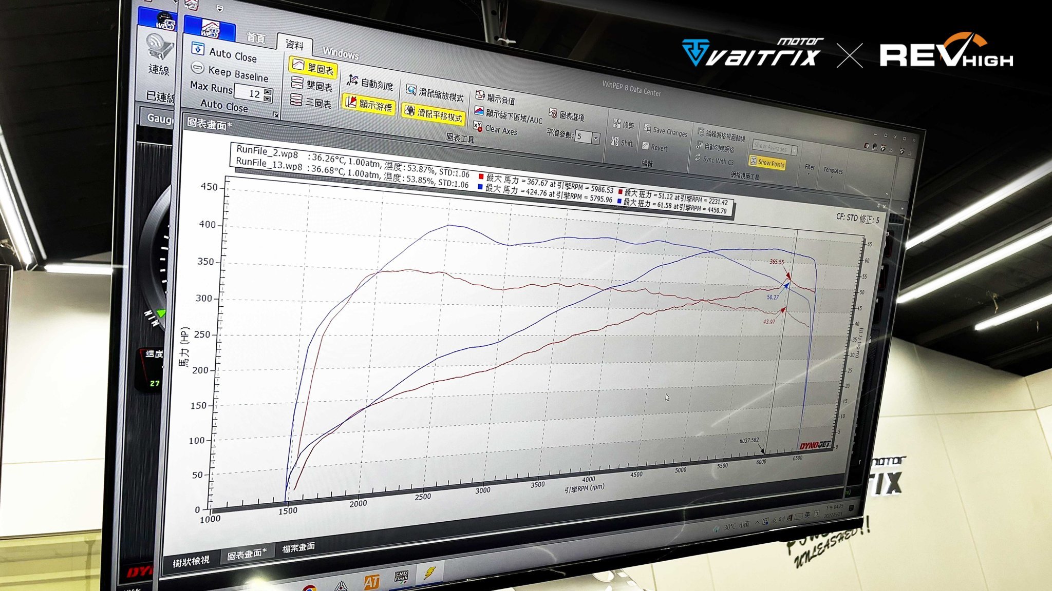Viewport: 1052px width, 591px height.
Task: Expand the Templates dropdown
Action: 832,172
